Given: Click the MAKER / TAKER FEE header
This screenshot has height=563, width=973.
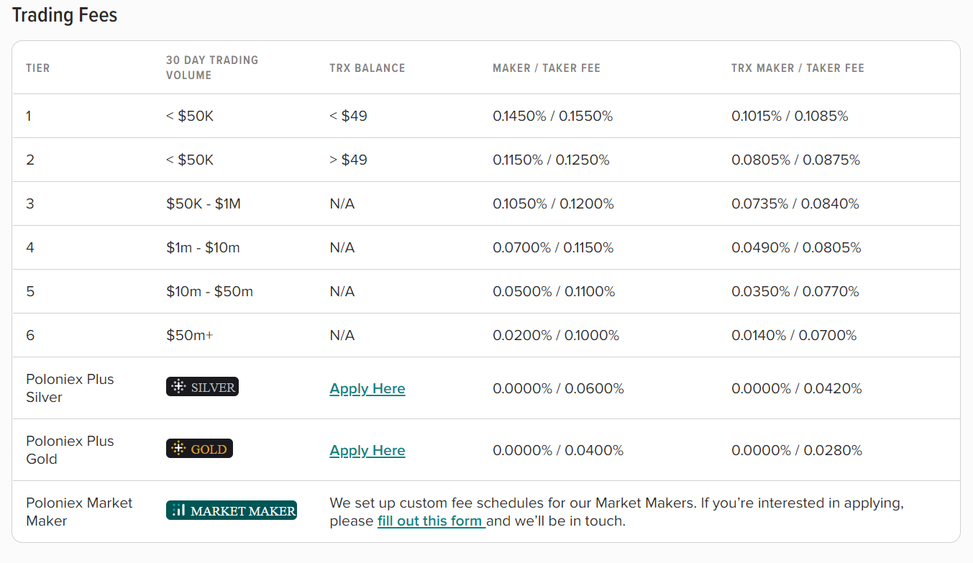Looking at the screenshot, I should [547, 68].
